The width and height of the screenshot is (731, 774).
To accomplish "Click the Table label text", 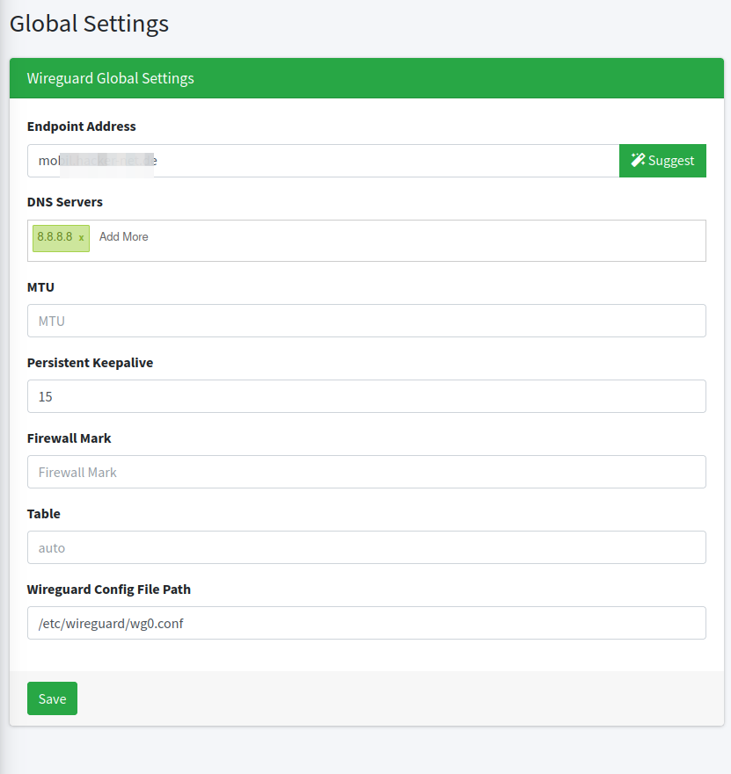I will point(44,514).
